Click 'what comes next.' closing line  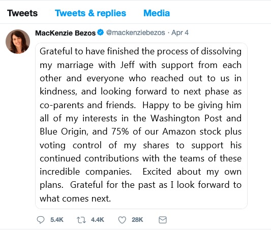click(x=75, y=199)
